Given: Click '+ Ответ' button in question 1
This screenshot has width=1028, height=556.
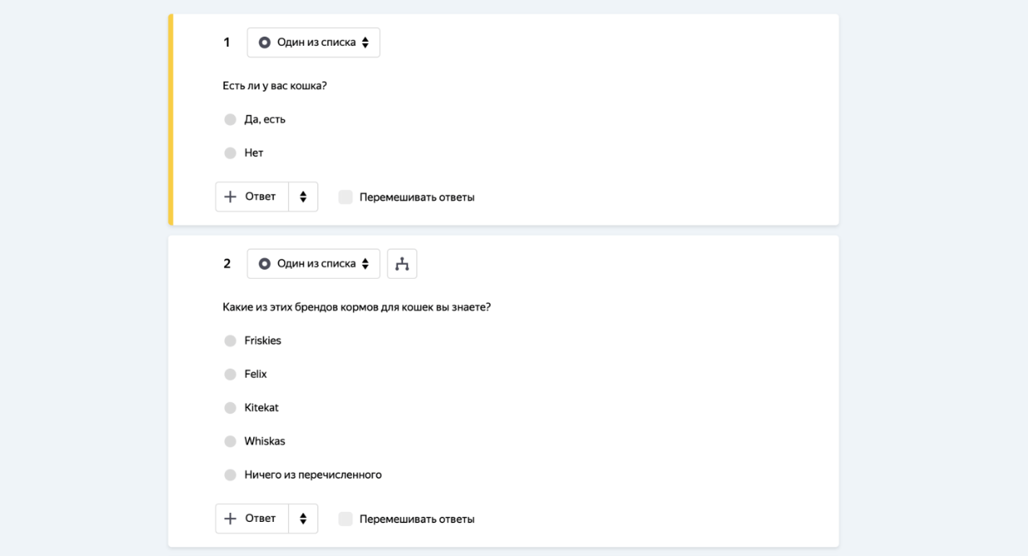Looking at the screenshot, I should (252, 197).
